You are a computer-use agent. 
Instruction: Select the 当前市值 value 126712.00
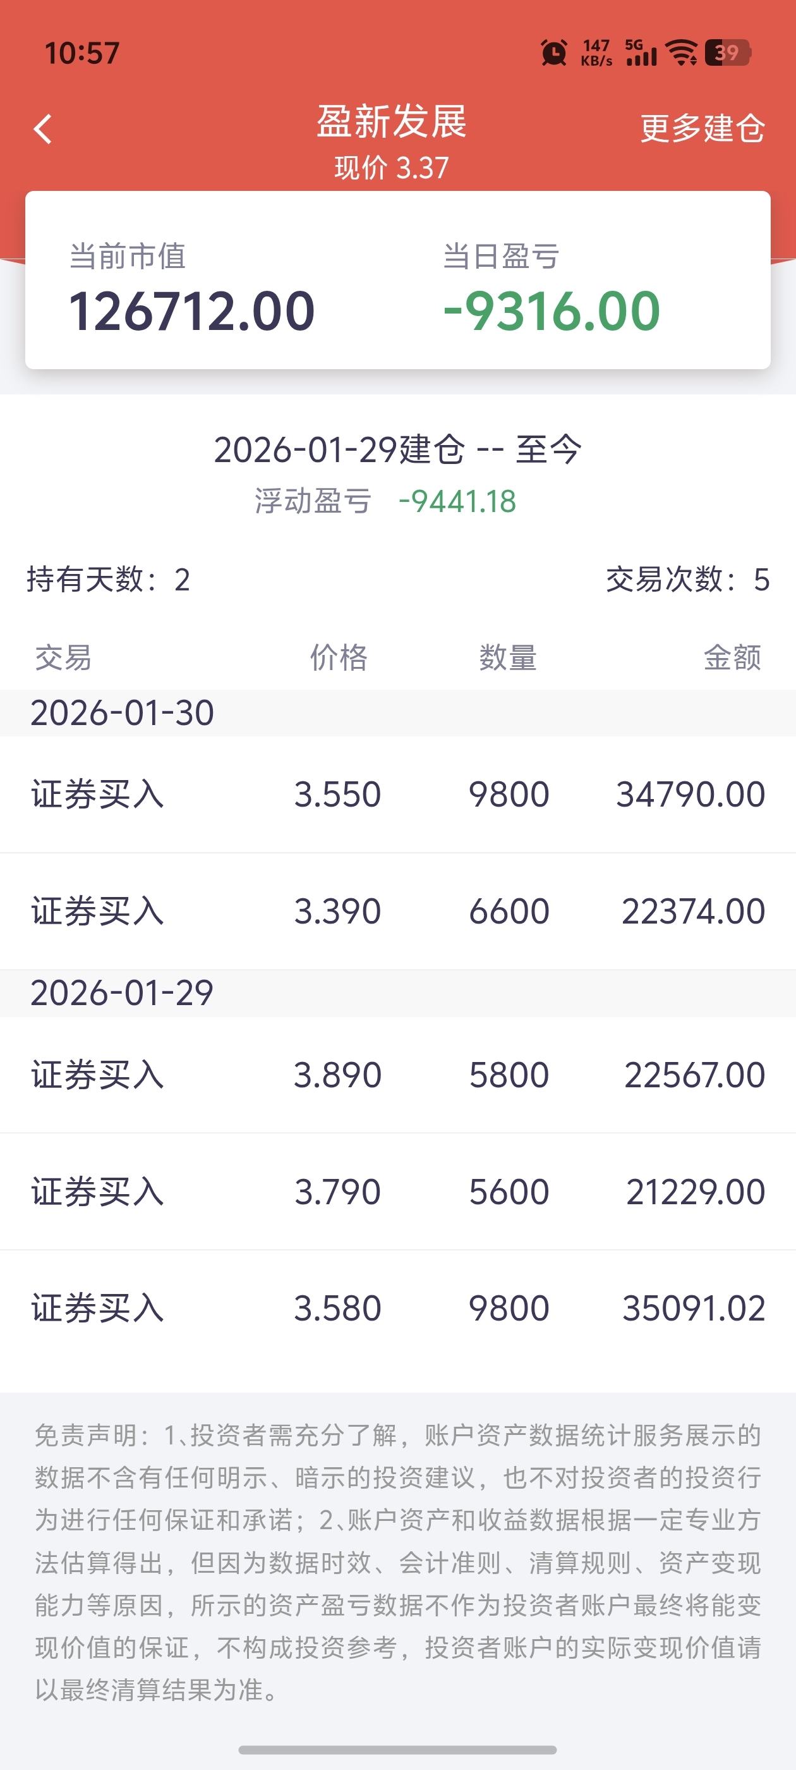(192, 310)
